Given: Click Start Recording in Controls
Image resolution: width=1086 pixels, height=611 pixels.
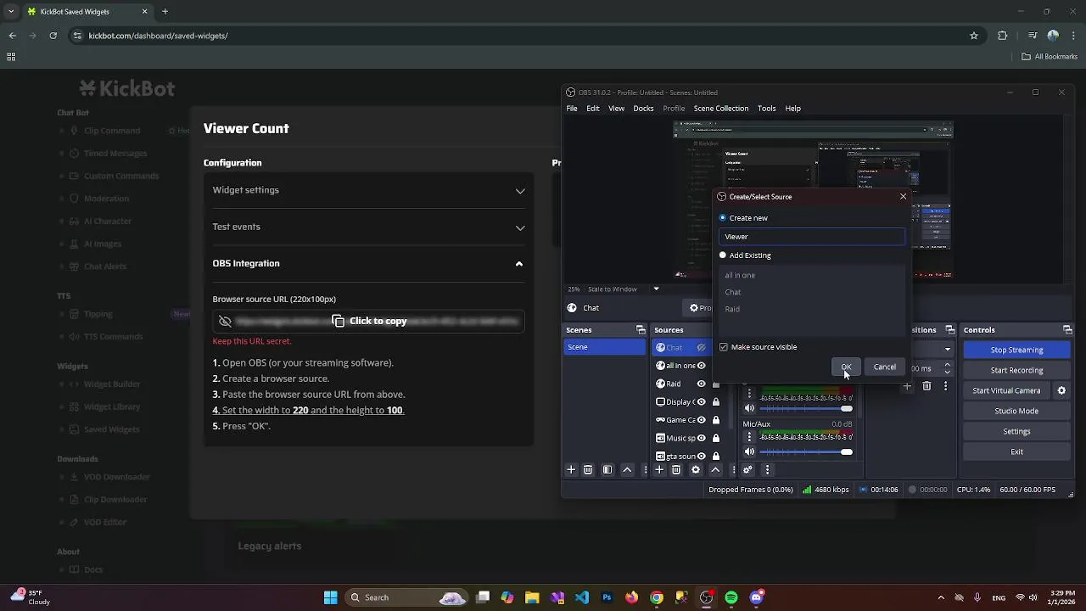Looking at the screenshot, I should [1016, 370].
